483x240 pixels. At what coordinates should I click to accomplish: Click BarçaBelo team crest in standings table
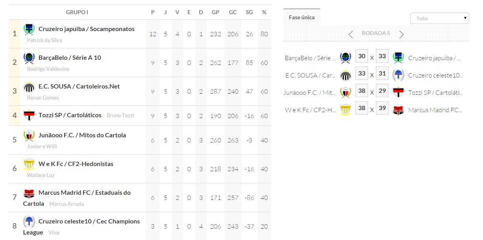click(x=29, y=58)
